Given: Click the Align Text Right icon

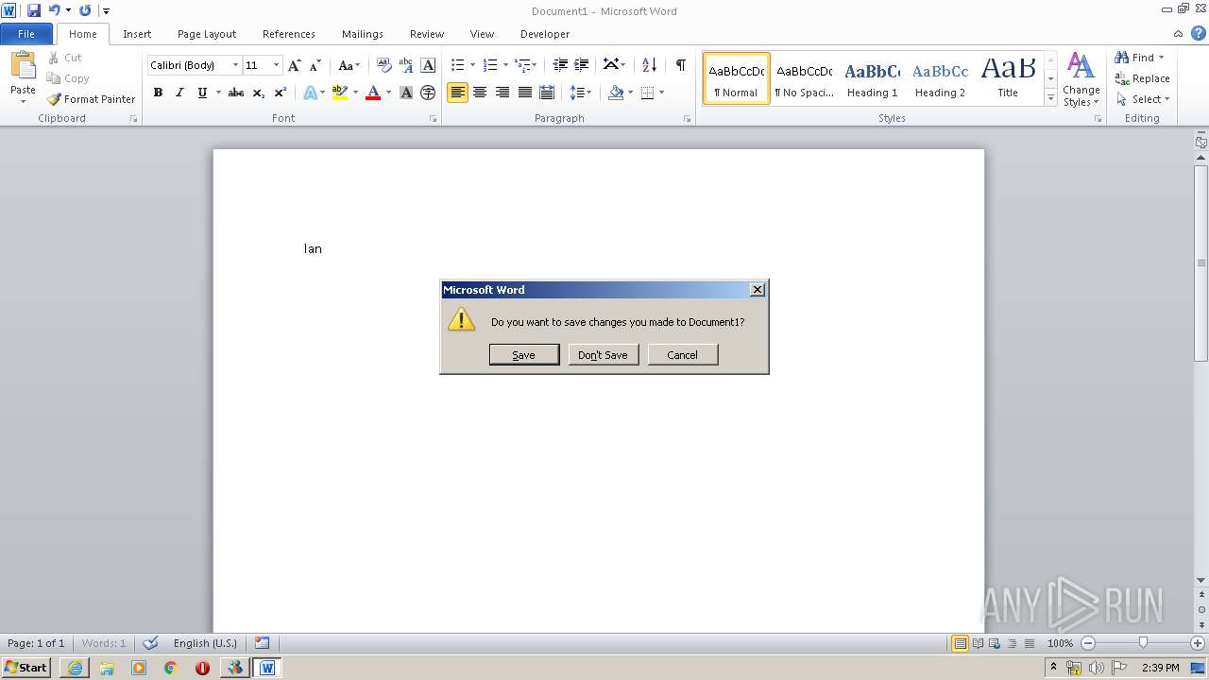Looking at the screenshot, I should click(x=502, y=93).
